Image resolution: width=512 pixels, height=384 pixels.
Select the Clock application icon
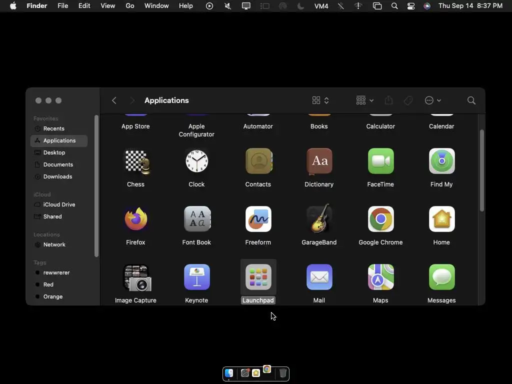(196, 161)
